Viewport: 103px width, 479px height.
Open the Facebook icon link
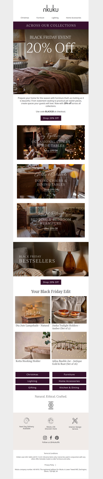point(51,438)
